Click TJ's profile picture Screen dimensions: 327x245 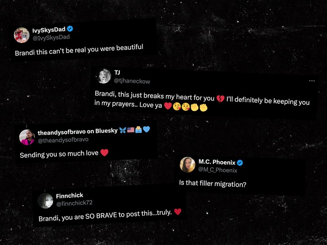pyautogui.click(x=104, y=76)
